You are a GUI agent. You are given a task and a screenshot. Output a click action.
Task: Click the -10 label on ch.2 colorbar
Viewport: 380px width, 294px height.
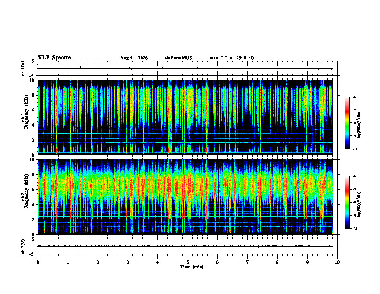pyautogui.click(x=355, y=229)
